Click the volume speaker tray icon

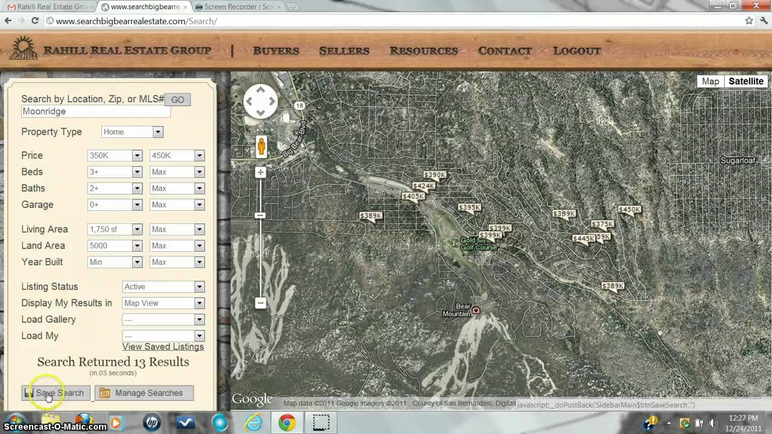pos(713,423)
